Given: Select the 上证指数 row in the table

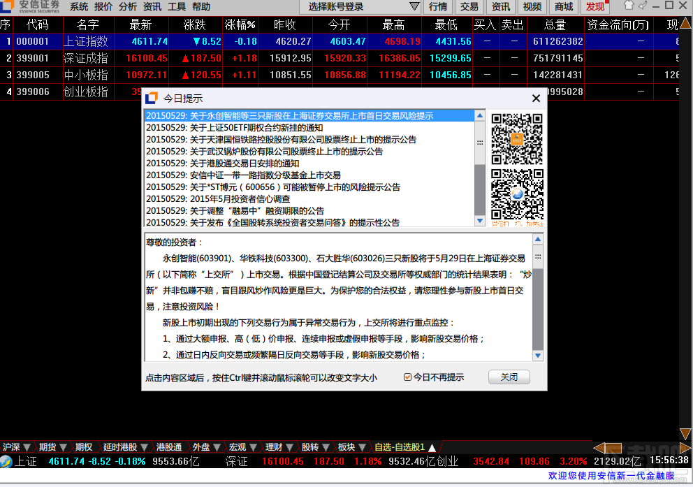Looking at the screenshot, I should tap(340, 41).
